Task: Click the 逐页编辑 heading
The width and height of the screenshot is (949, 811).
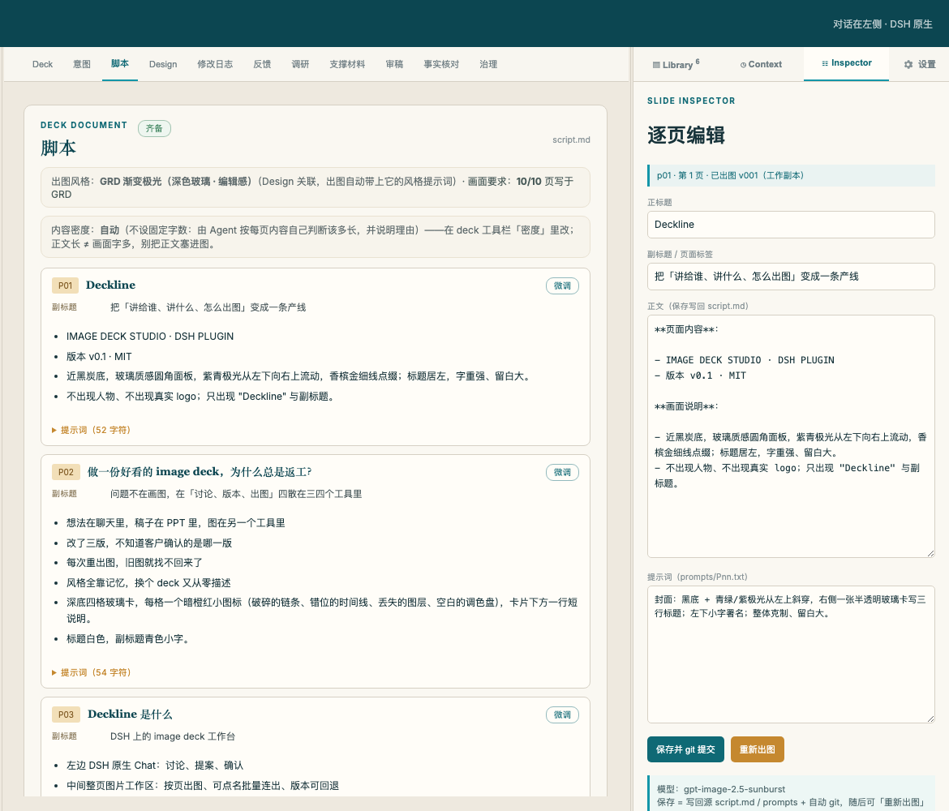Action: coord(685,135)
